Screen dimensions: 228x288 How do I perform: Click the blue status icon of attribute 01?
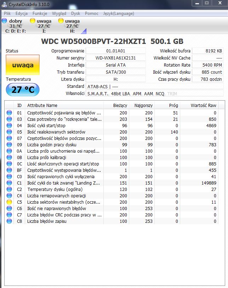coord(9,113)
